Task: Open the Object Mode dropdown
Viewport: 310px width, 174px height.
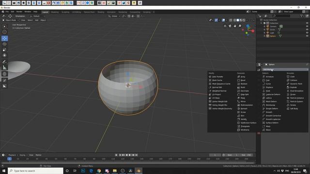Action: click(x=11, y=20)
